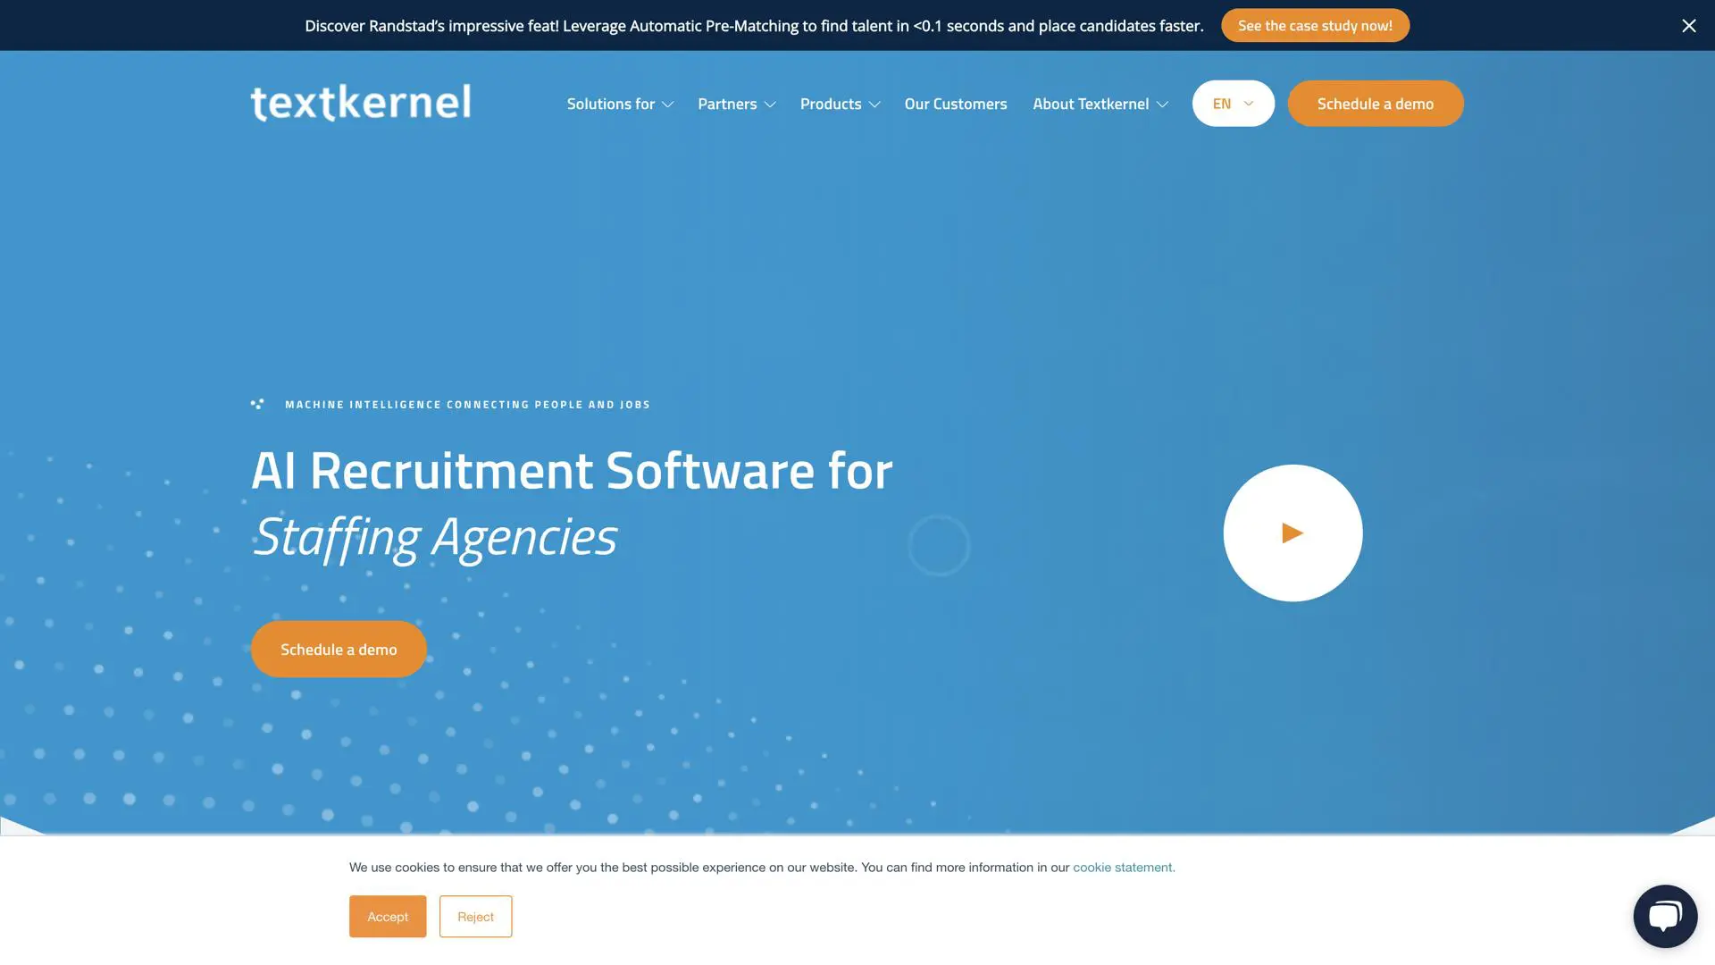The image size is (1715, 965).
Task: Expand the Products menu chevron
Action: tap(874, 105)
